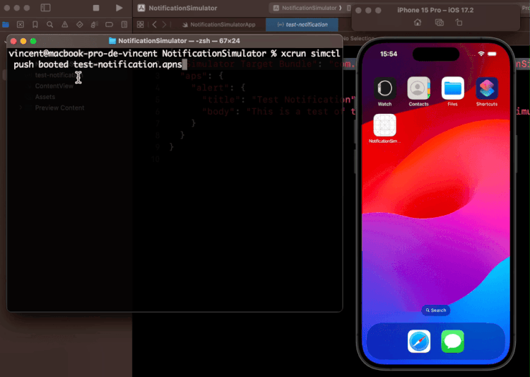Open Xcode related items grid menu

(x=141, y=24)
